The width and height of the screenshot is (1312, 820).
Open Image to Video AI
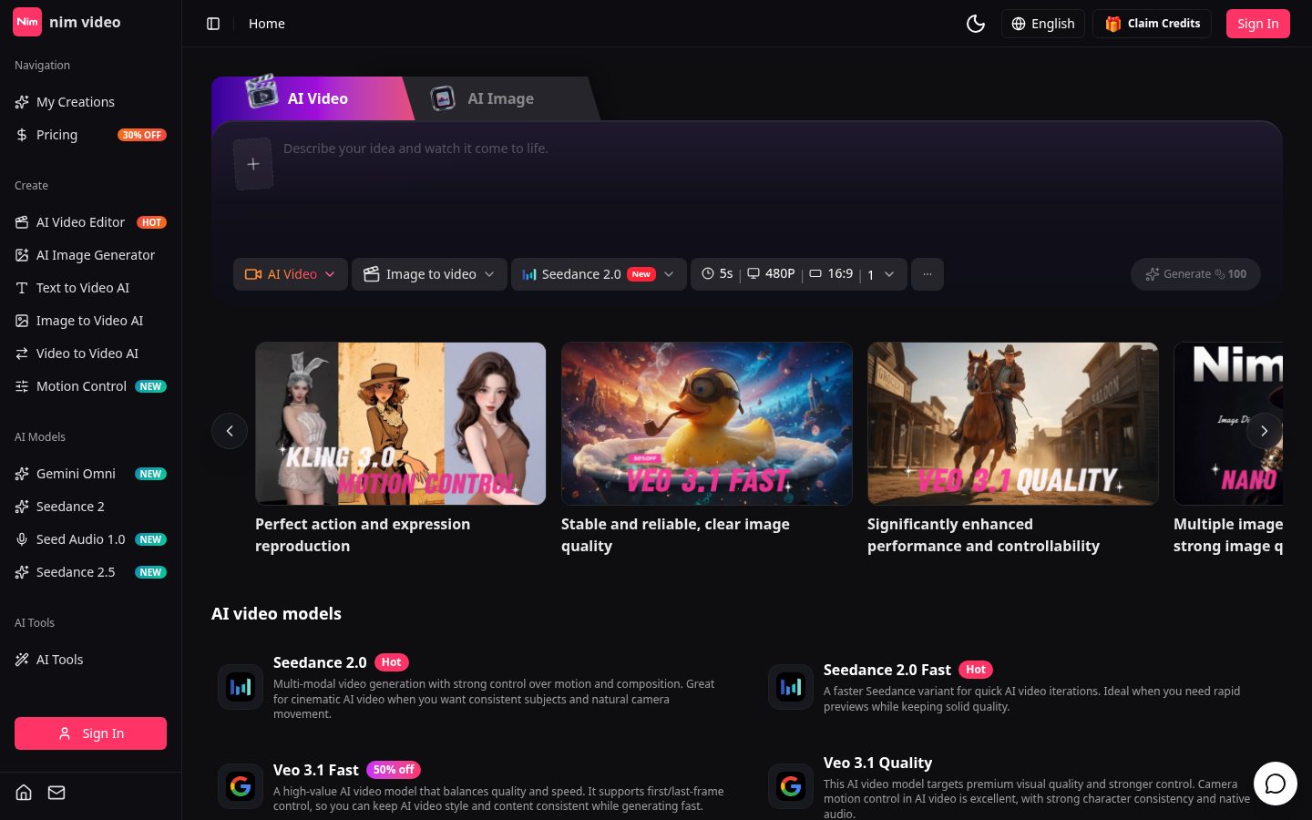coord(90,321)
